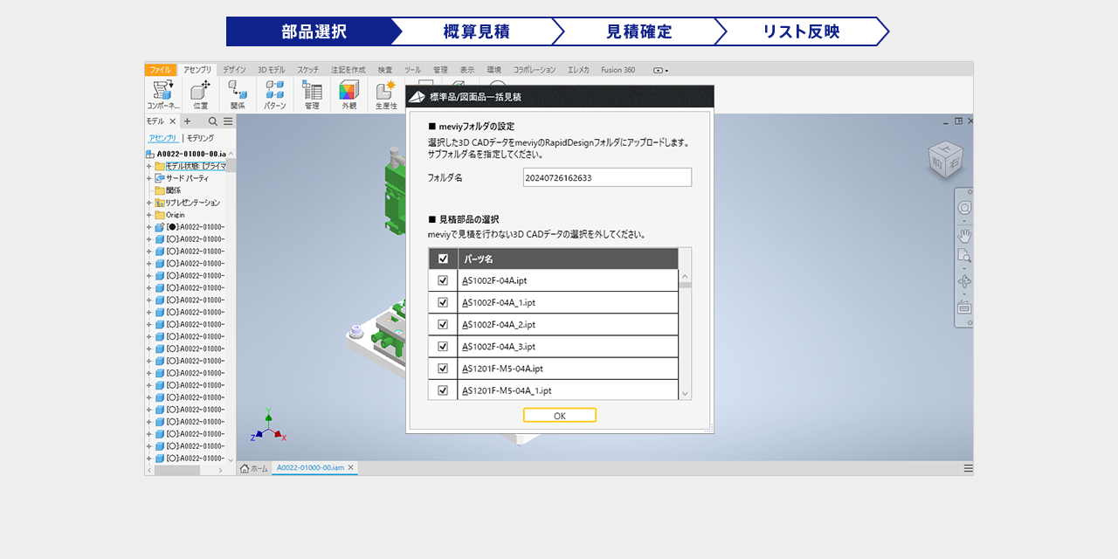Click the 生産性 (Productivity) ribbon icon
This screenshot has height=559, width=1118.
(385, 92)
